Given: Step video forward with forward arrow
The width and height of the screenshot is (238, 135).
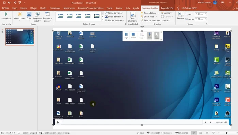Looking at the screenshot, I should 210,122.
